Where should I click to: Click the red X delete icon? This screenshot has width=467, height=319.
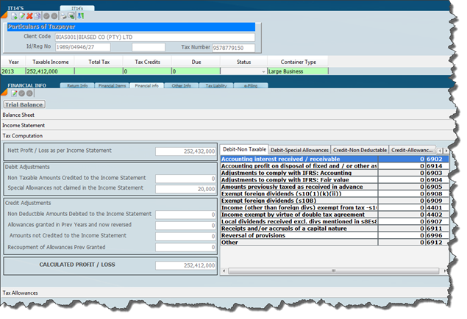point(29,15)
